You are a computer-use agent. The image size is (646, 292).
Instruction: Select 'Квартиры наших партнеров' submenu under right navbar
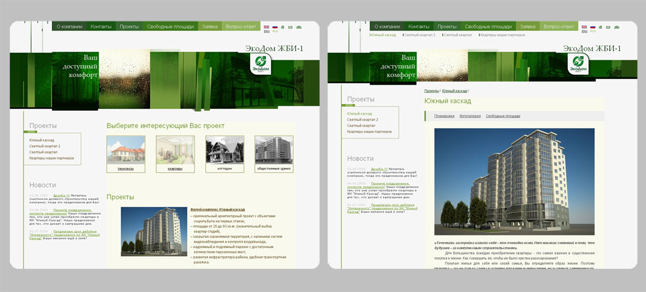click(x=503, y=35)
